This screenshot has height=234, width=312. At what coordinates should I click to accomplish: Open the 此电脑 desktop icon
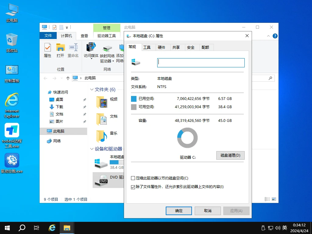click(12, 13)
